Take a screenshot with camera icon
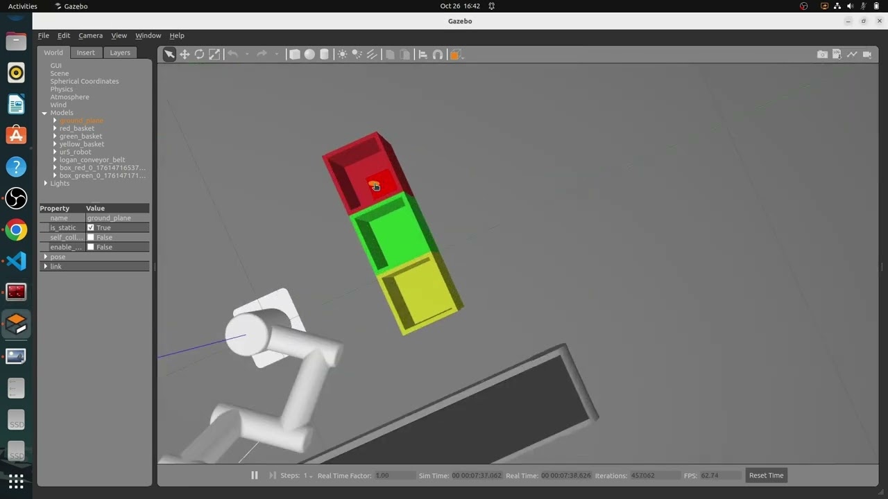The width and height of the screenshot is (888, 499). pos(822,55)
